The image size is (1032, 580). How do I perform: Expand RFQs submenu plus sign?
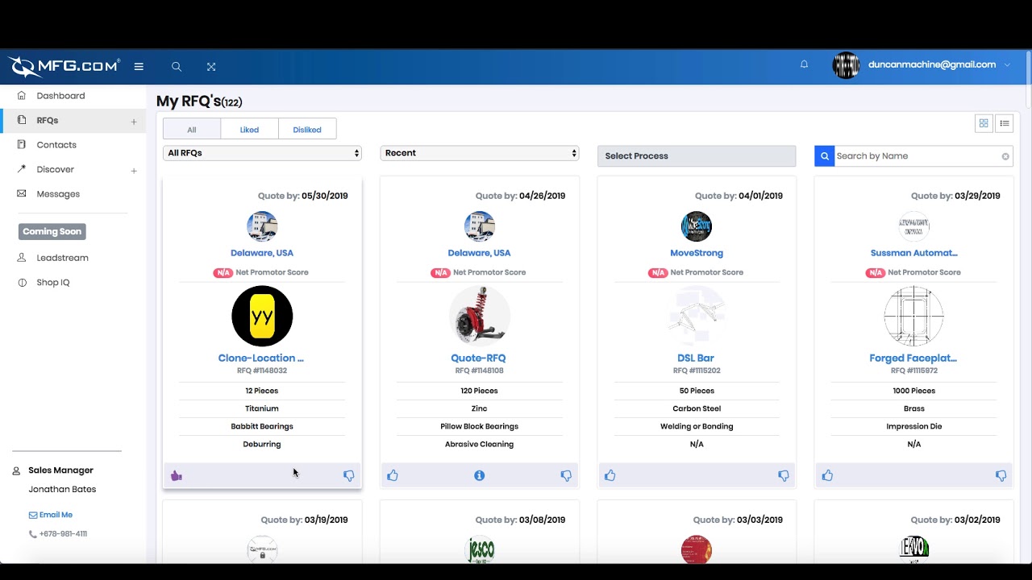coord(134,122)
